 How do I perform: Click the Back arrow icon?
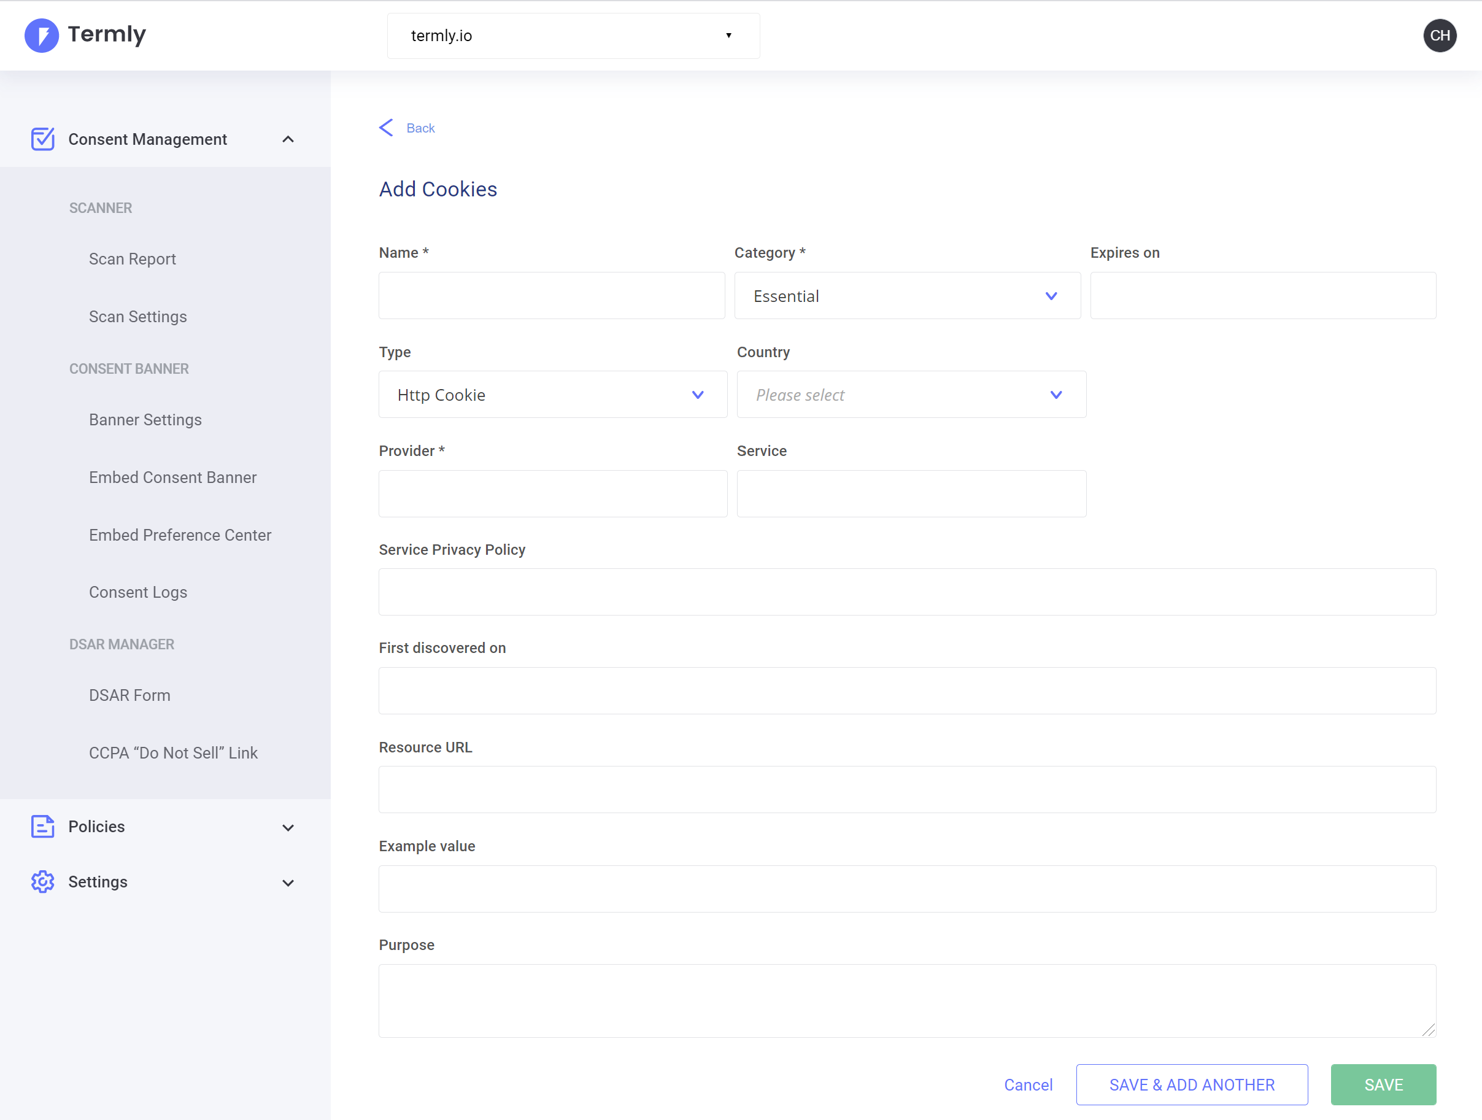pos(387,128)
